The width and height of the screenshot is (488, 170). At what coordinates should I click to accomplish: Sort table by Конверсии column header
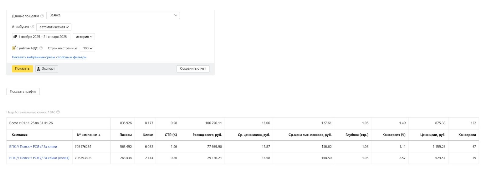(467, 135)
